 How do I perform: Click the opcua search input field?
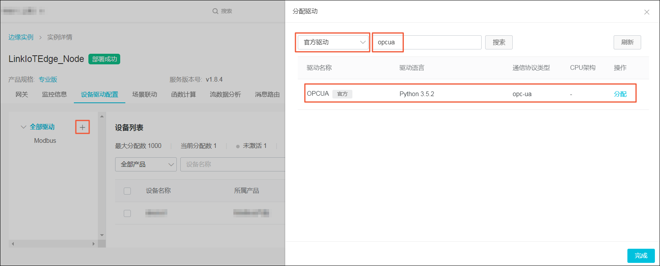427,42
